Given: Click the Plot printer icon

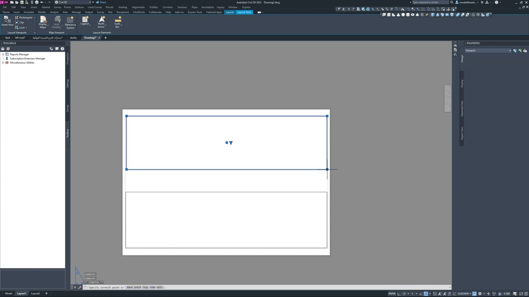Looking at the screenshot, I should point(37,2).
